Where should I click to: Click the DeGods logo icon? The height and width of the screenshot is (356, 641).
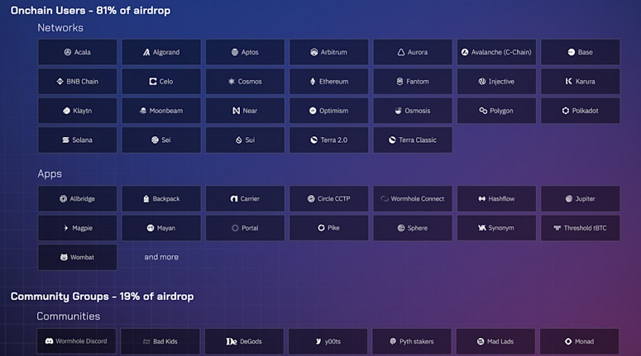click(232, 341)
